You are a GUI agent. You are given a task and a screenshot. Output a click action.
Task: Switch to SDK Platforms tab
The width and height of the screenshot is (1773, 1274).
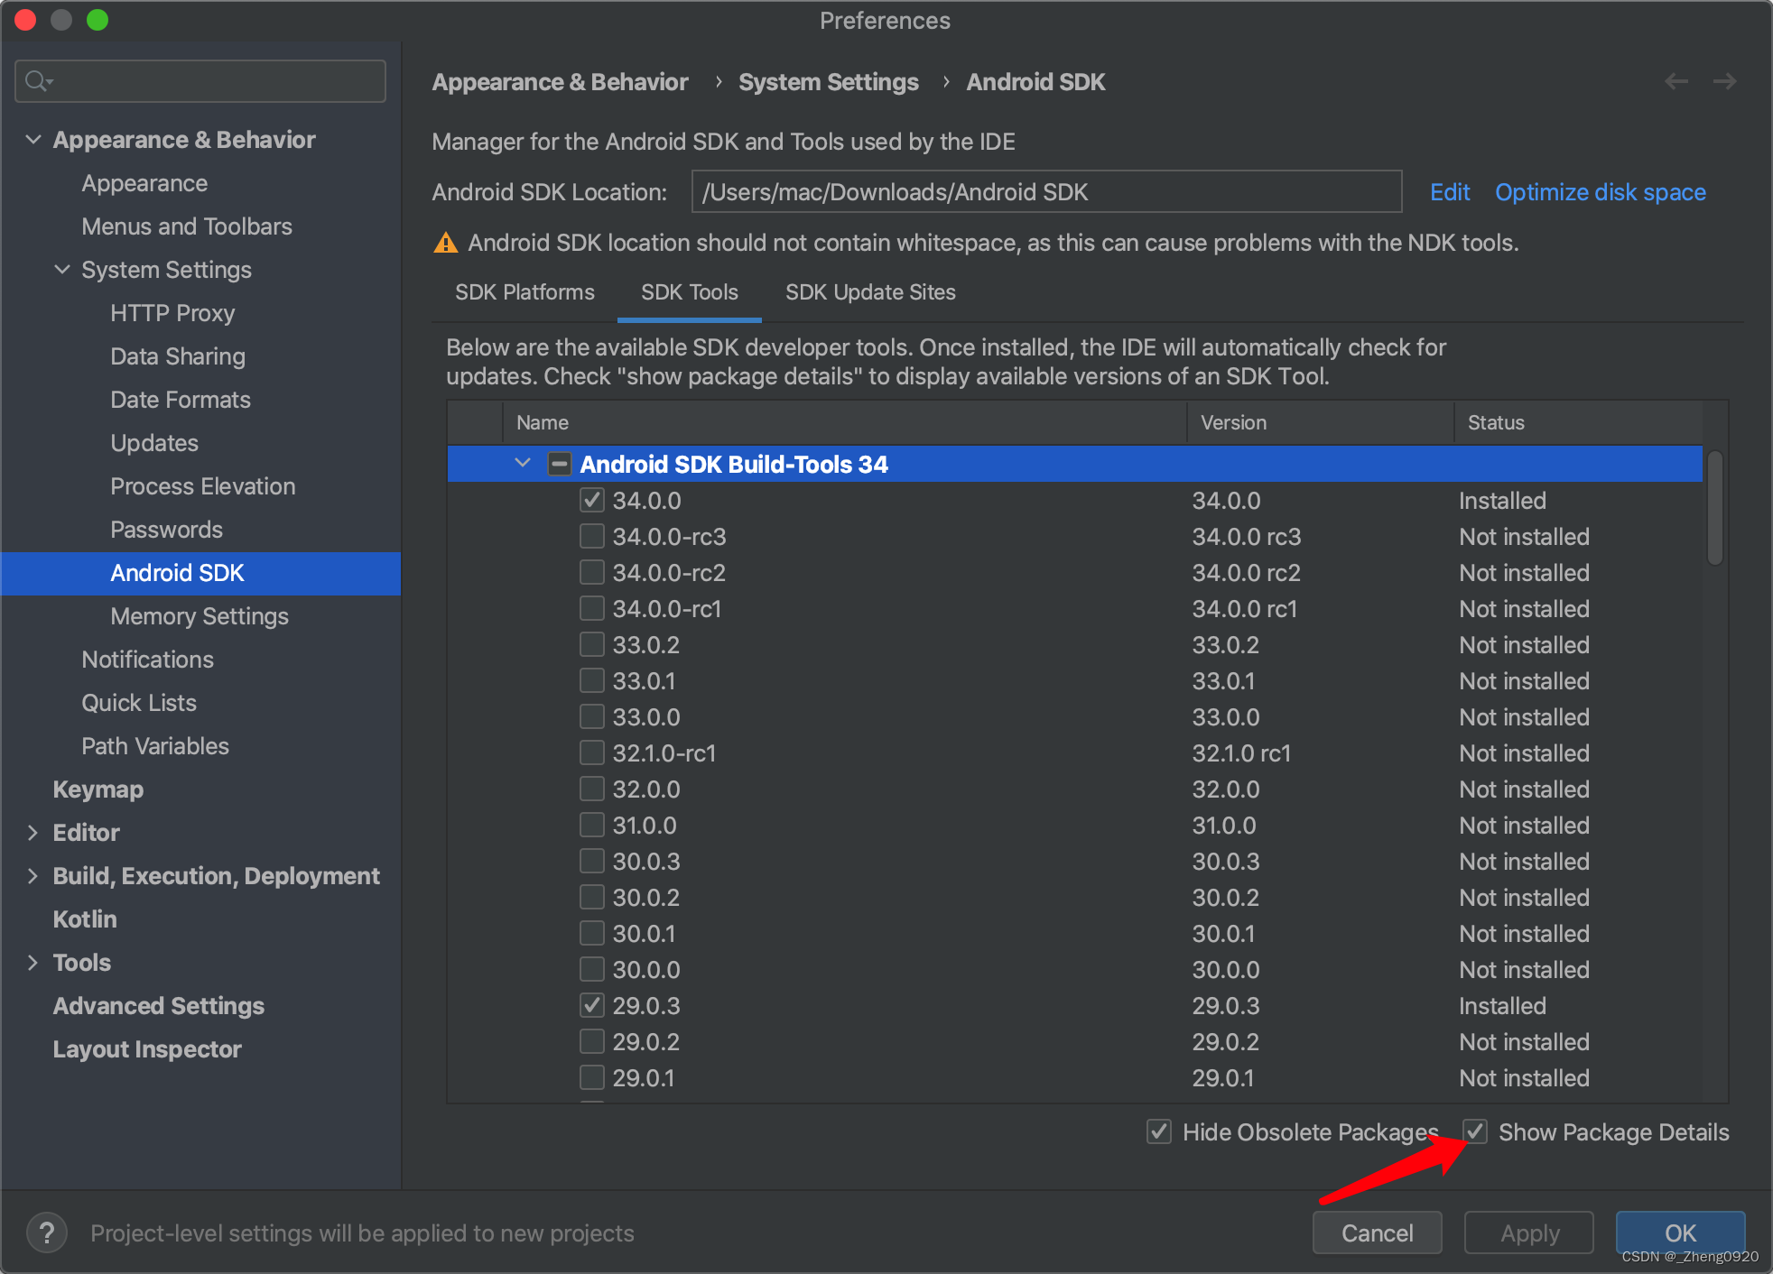point(524,292)
